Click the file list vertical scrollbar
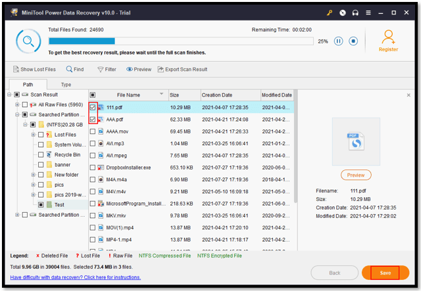The image size is (421, 291). point(295,146)
